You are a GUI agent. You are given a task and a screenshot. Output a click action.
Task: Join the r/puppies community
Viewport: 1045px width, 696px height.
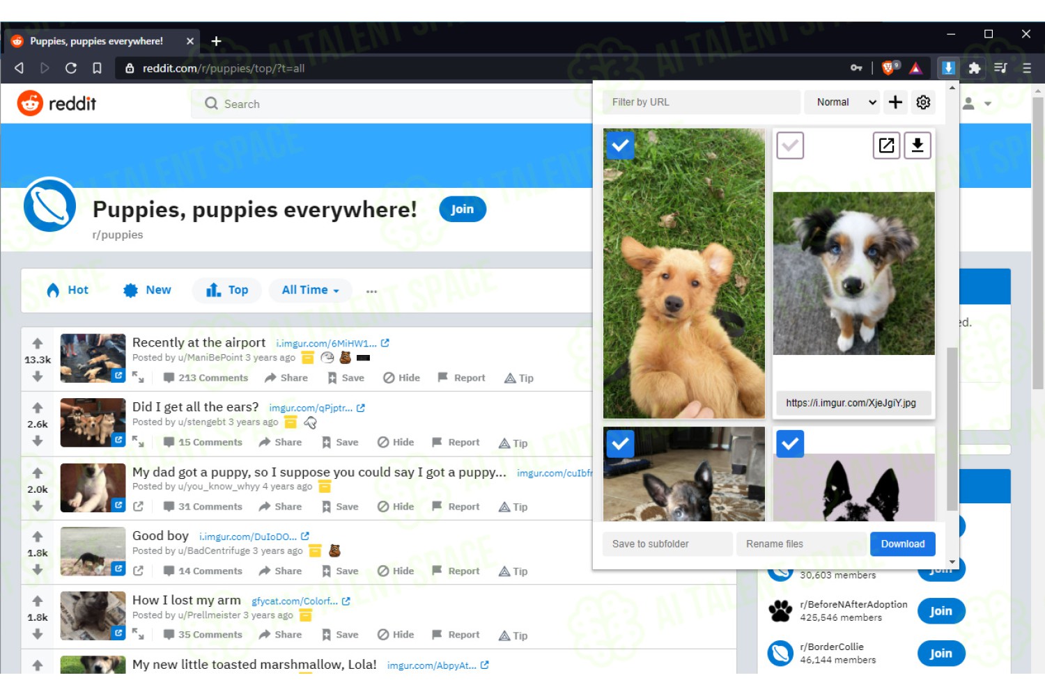(x=463, y=209)
